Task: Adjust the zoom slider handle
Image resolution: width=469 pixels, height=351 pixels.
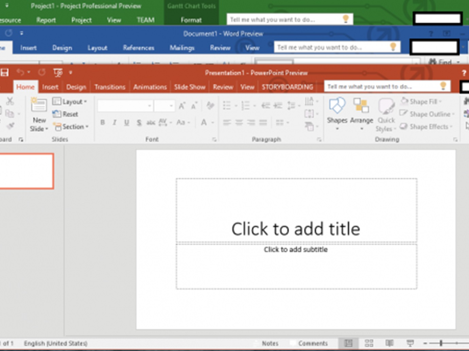Action: 441,343
